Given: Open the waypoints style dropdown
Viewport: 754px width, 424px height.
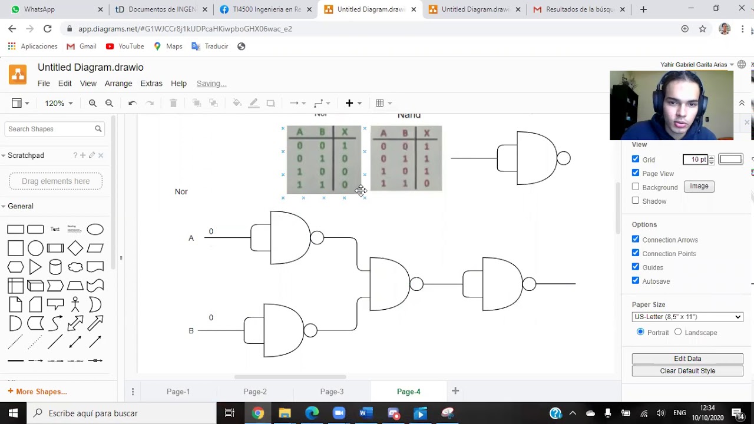Looking at the screenshot, I should point(322,103).
